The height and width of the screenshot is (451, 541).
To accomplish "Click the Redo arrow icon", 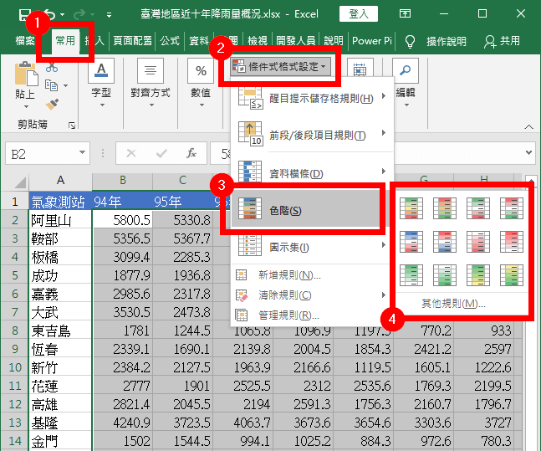I will pyautogui.click(x=79, y=14).
